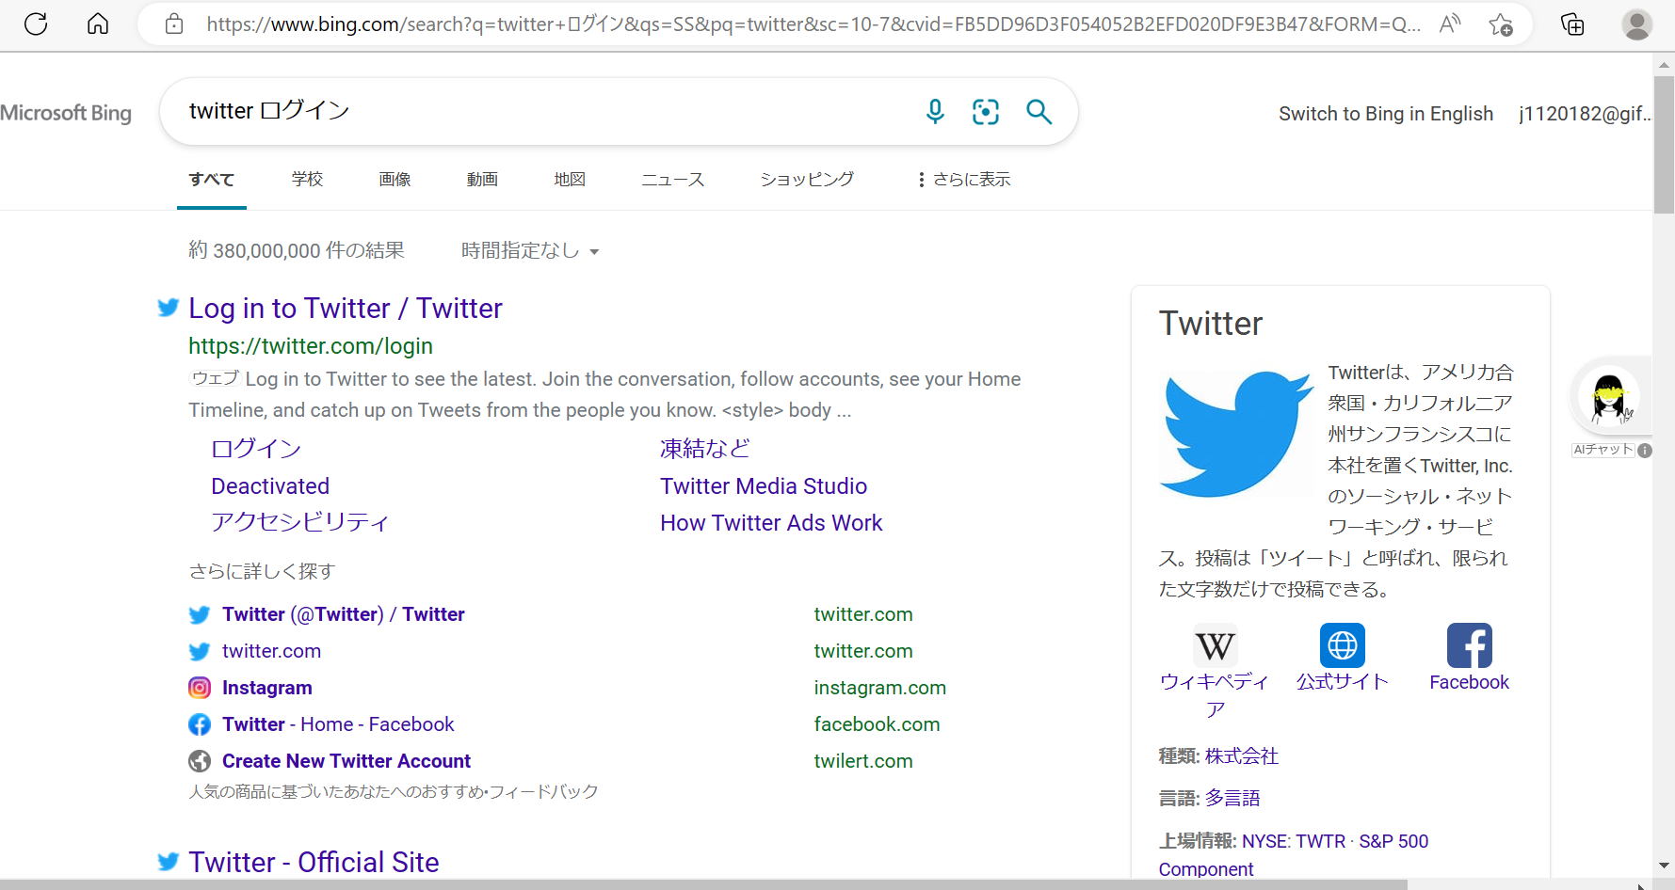Activate voice search with the microphone icon
The width and height of the screenshot is (1675, 890).
pos(935,111)
